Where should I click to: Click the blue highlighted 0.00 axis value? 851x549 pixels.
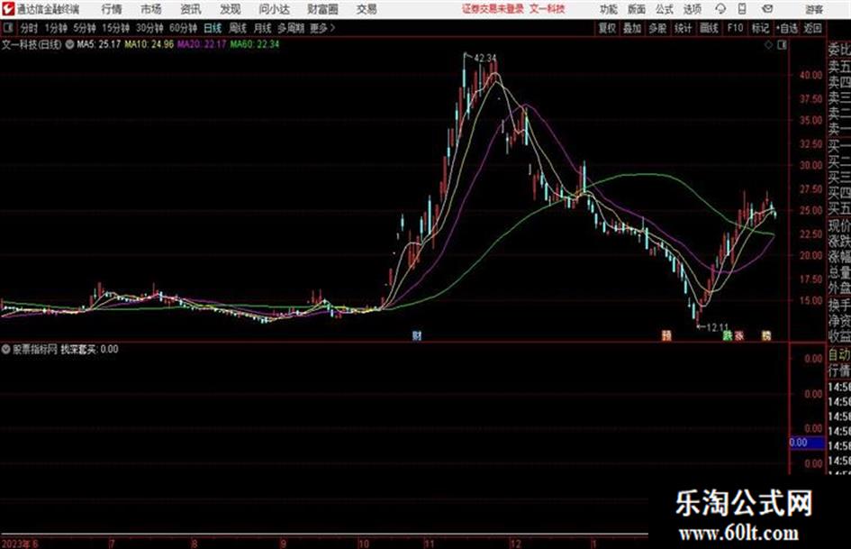click(x=807, y=443)
